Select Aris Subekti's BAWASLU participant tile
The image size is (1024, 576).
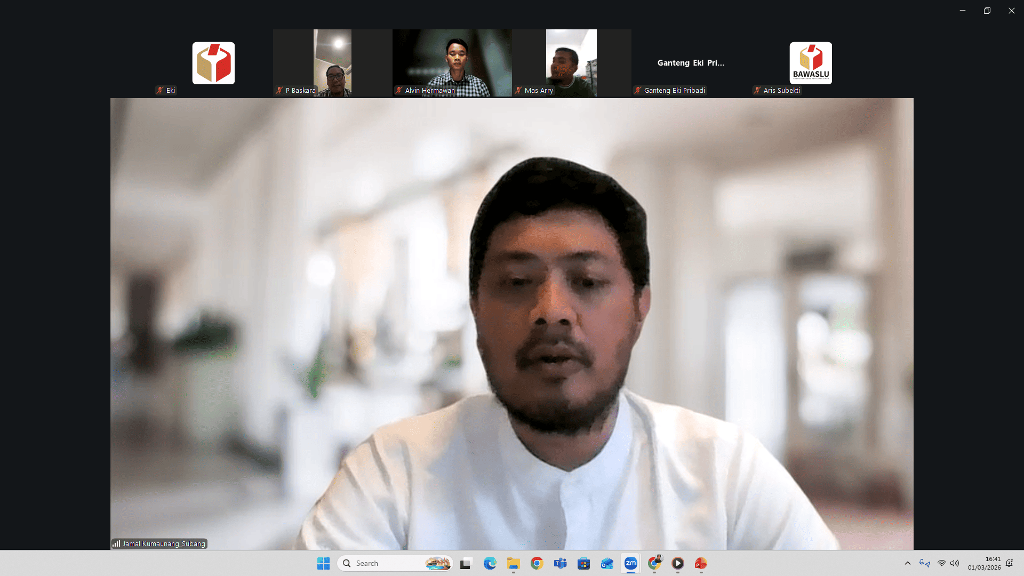pyautogui.click(x=810, y=63)
